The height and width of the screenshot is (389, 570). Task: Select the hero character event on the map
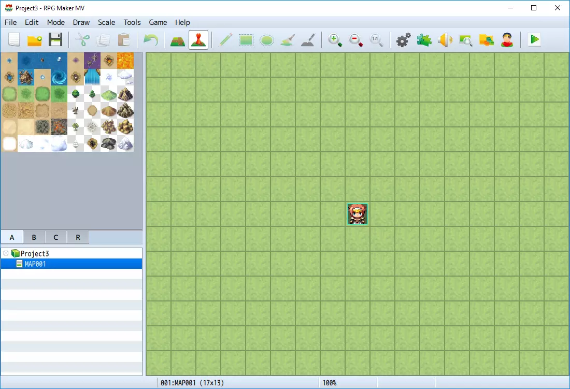(358, 214)
